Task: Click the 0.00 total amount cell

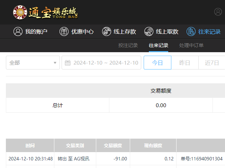Action: 161,105
